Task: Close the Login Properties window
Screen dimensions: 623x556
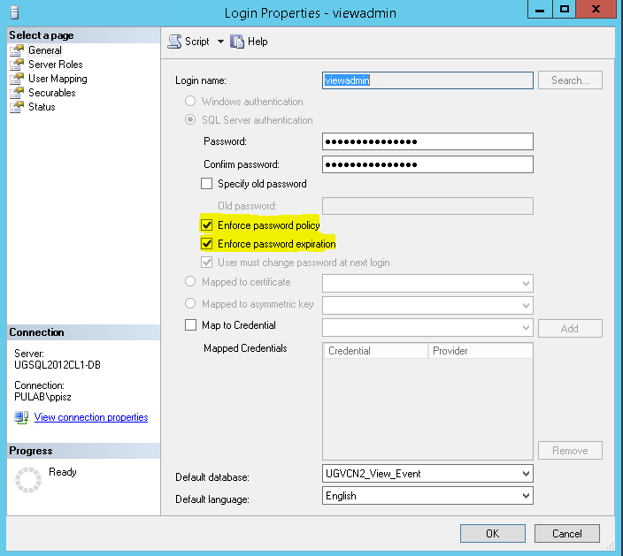Action: pyautogui.click(x=596, y=10)
